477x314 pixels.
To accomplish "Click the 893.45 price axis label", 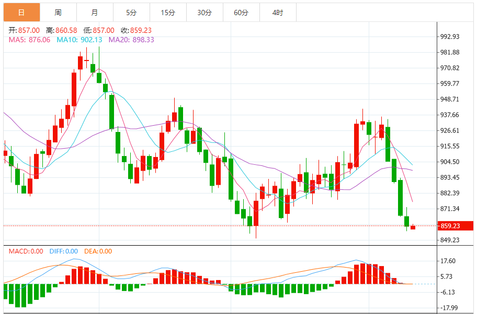I will [x=450, y=177].
